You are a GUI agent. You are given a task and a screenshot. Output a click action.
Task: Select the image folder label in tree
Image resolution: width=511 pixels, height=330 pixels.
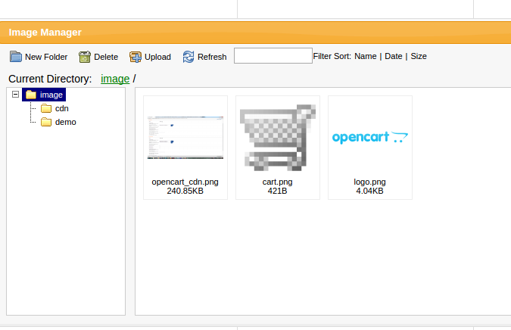coord(51,95)
